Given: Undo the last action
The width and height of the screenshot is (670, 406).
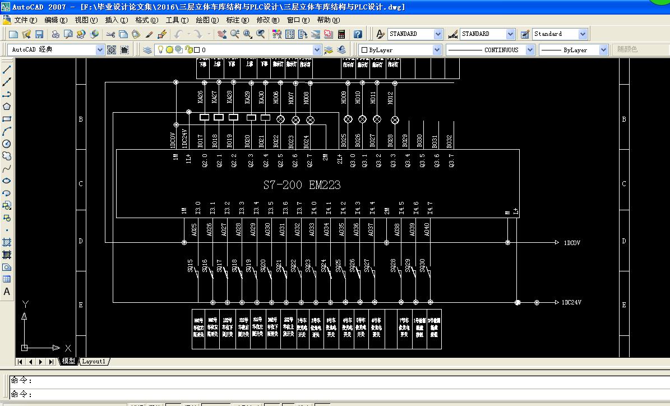Looking at the screenshot, I should click(179, 34).
